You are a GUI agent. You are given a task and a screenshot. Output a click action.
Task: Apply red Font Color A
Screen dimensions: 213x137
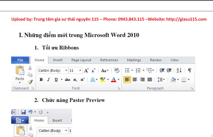point(114,80)
